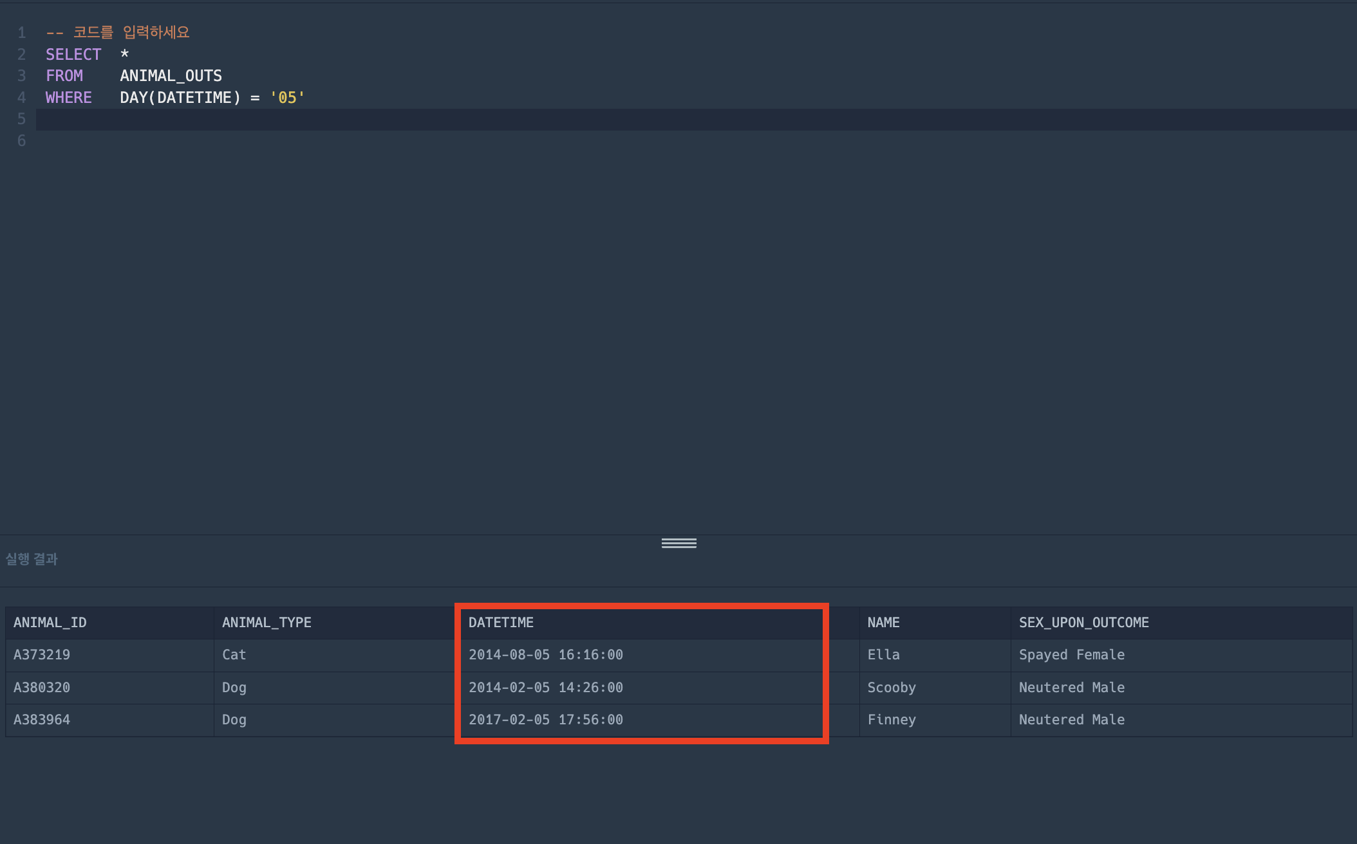
Task: Click line number 1 in gutter
Action: click(x=22, y=33)
